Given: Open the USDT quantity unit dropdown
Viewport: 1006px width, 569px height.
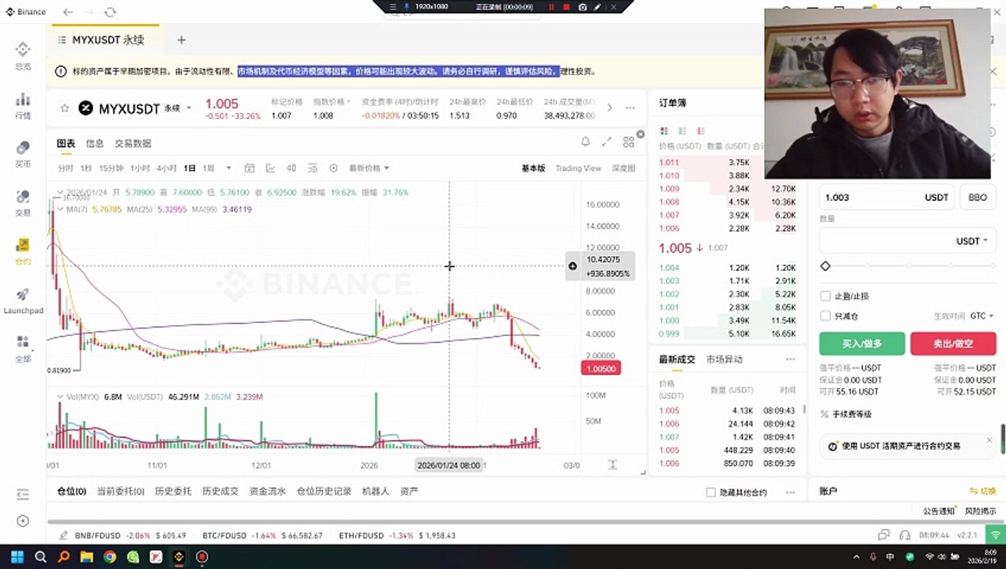Looking at the screenshot, I should point(973,241).
